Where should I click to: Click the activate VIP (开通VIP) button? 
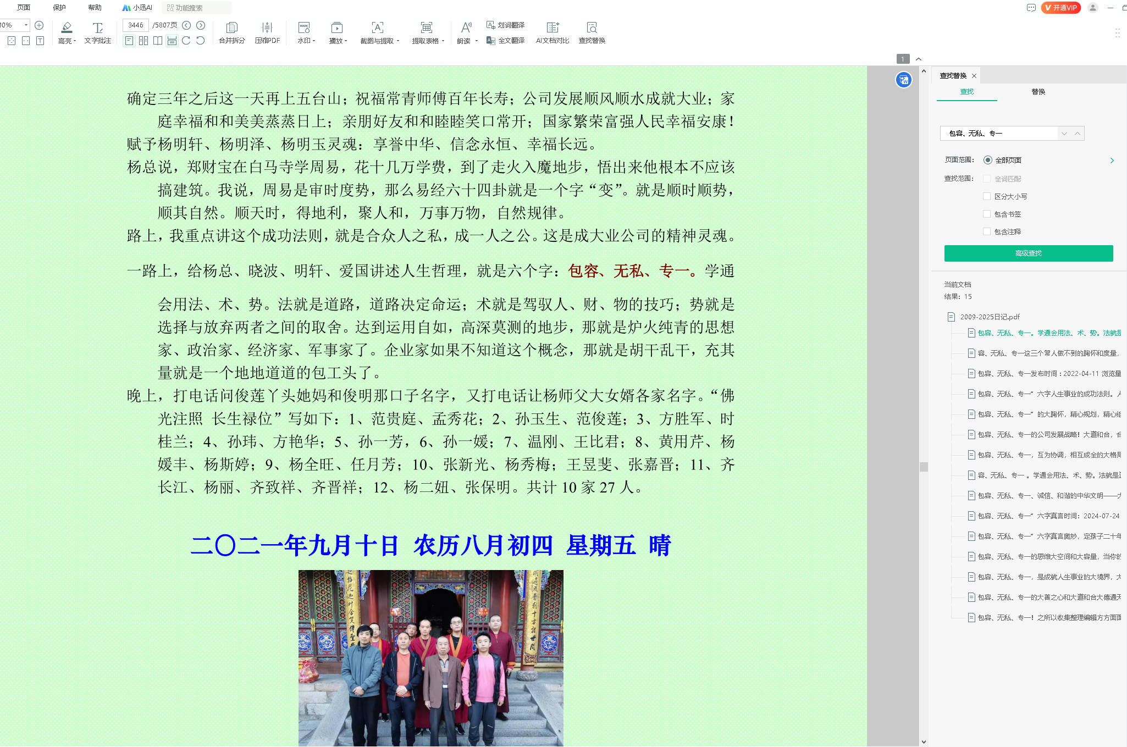1060,8
